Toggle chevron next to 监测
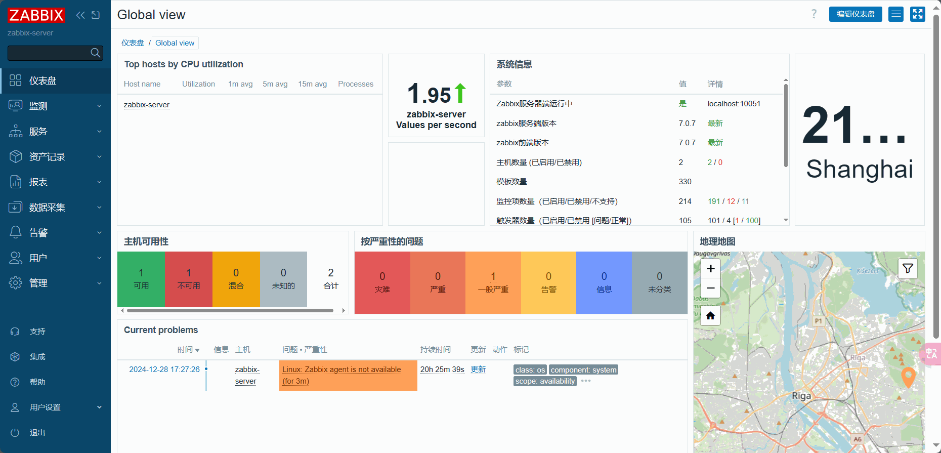Viewport: 941px width, 453px height. pyautogui.click(x=99, y=106)
